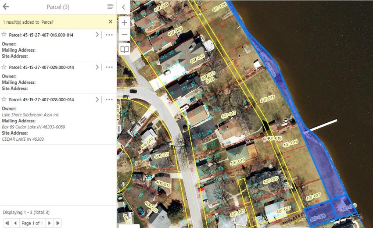Dismiss the '1 result(s) added' notification
The height and width of the screenshot is (228, 373).
click(110, 21)
